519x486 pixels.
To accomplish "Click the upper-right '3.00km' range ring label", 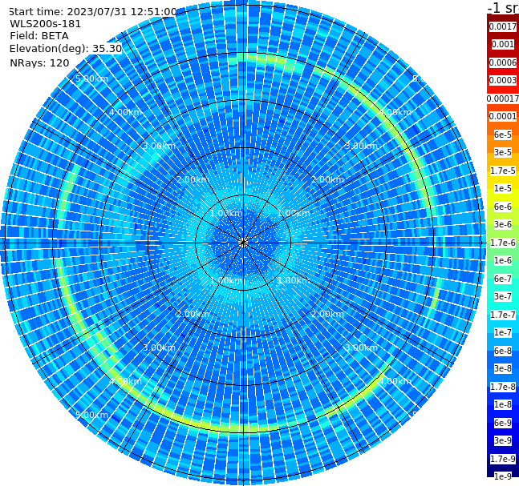I will tap(361, 146).
